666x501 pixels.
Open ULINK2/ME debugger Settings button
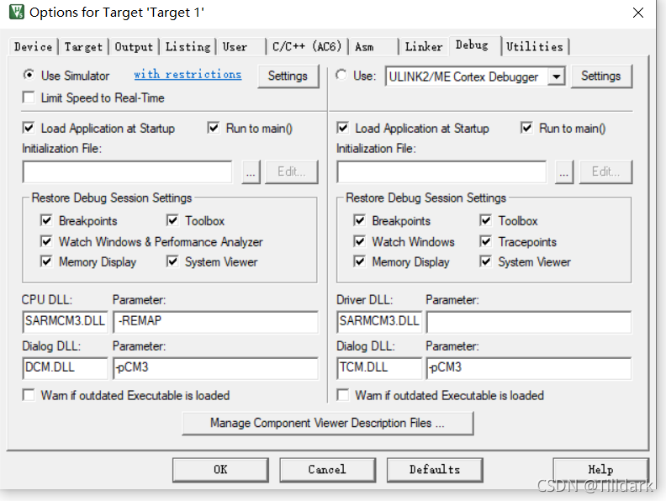click(x=600, y=76)
